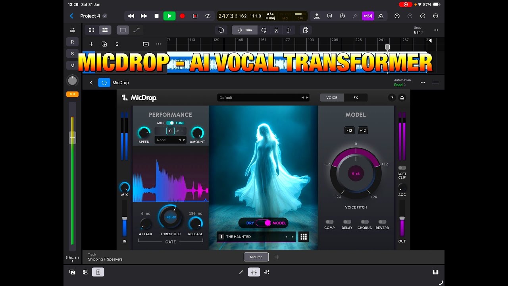
Task: Click the fast forward transport button
Action: click(144, 16)
